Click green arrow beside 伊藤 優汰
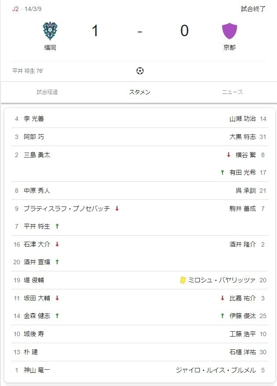The height and width of the screenshot is (386, 277). tap(222, 315)
